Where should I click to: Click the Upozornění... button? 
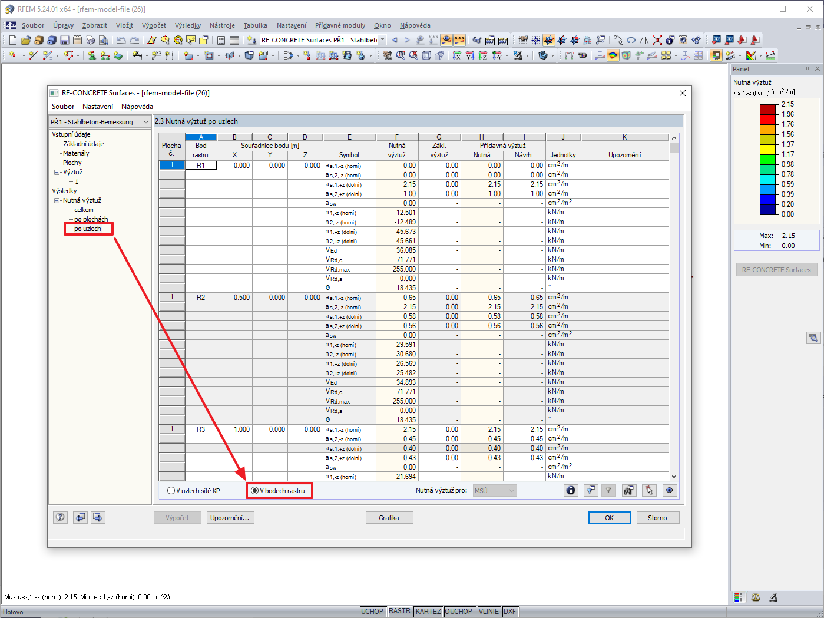coord(230,518)
